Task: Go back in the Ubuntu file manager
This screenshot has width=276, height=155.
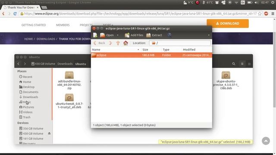Action: pos(19,64)
